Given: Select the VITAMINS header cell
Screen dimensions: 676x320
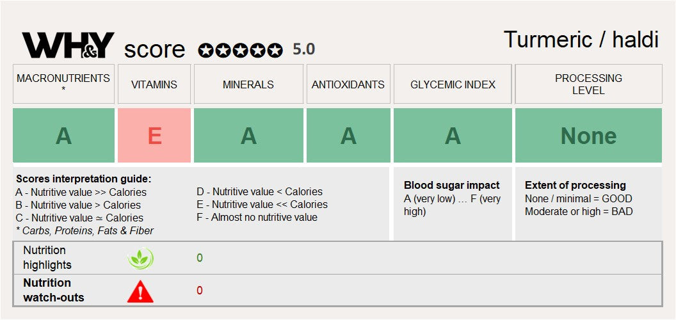Looking at the screenshot, I should 154,84.
